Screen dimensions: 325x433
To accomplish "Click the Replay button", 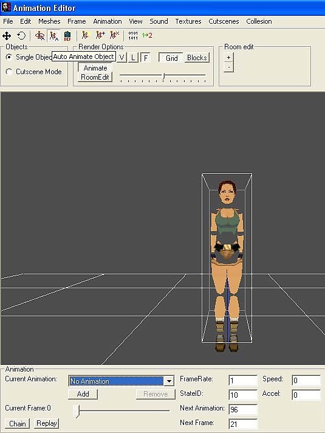I will point(46,423).
